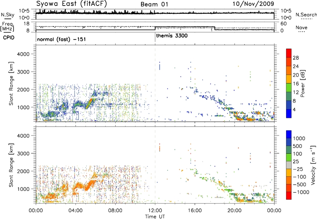
Task: Click the power panel 'Slant Range [km]' label
Action: pyautogui.click(x=11, y=83)
